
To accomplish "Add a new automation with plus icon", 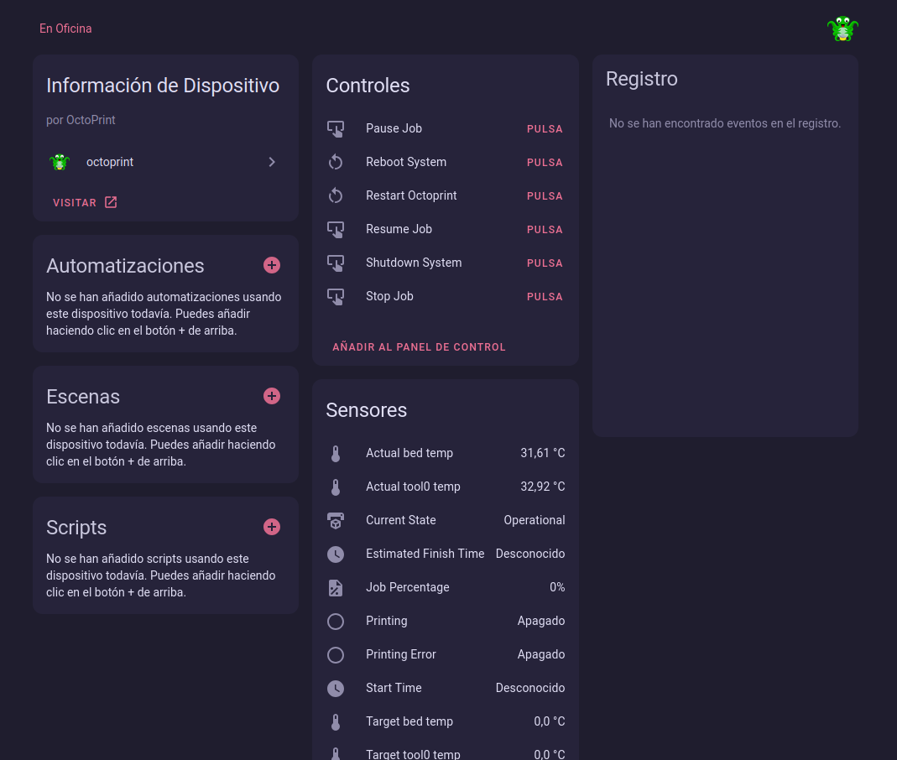I will coord(272,265).
